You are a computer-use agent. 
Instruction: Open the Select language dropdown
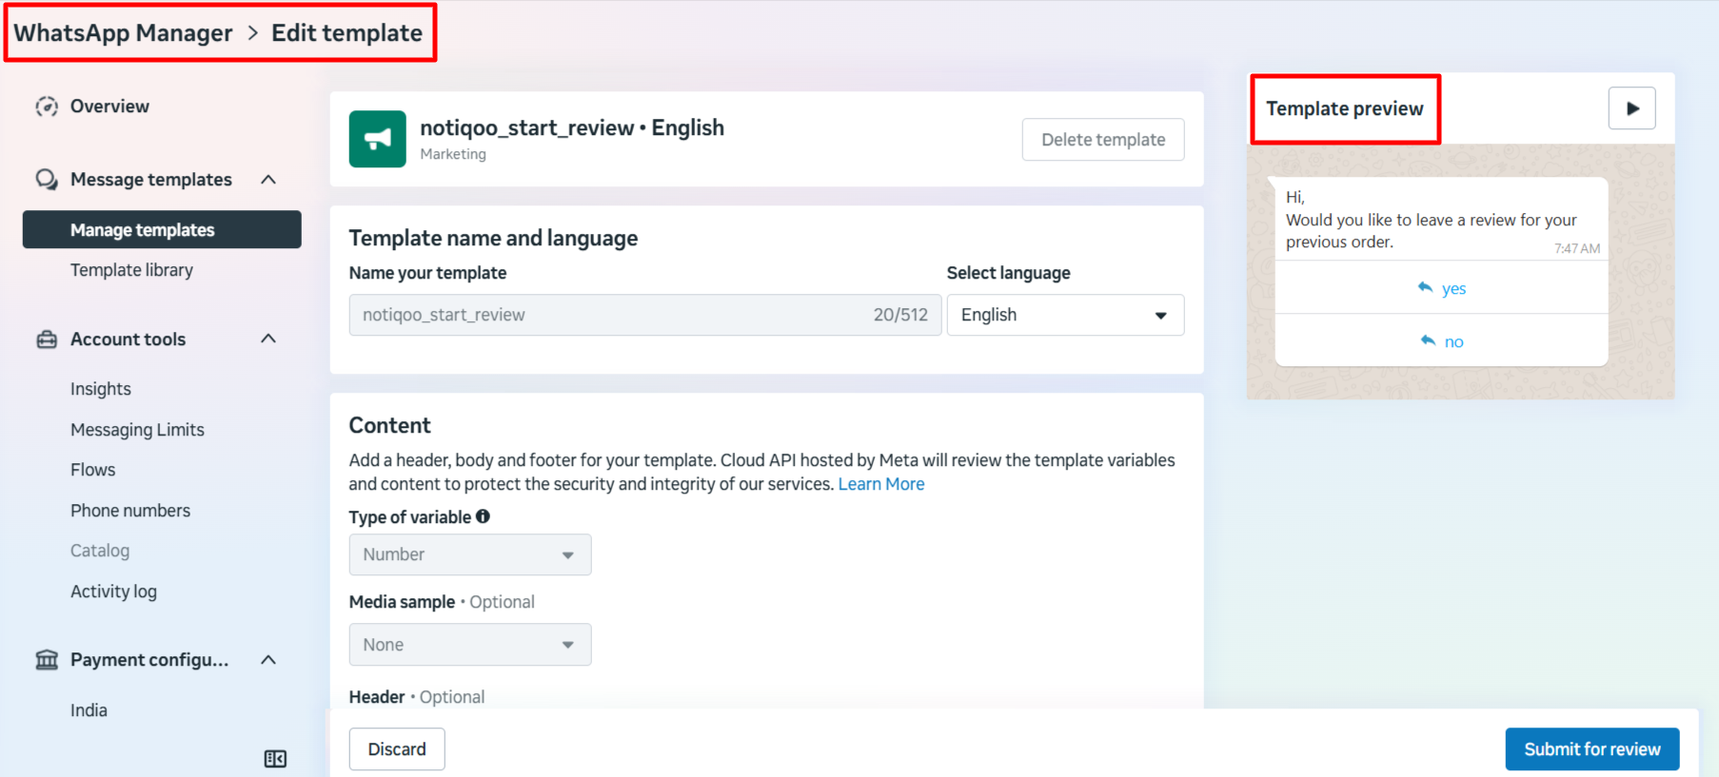pos(1064,315)
